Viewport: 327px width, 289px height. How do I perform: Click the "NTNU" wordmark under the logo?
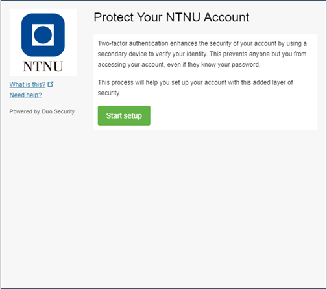coord(43,66)
